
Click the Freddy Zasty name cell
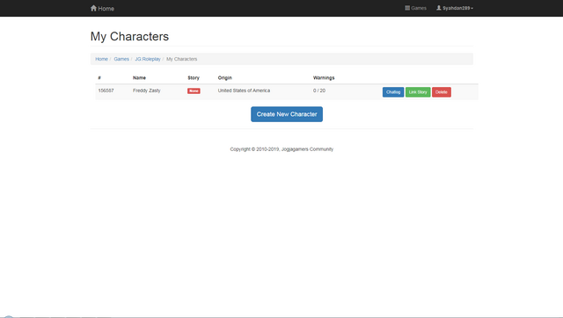click(147, 90)
